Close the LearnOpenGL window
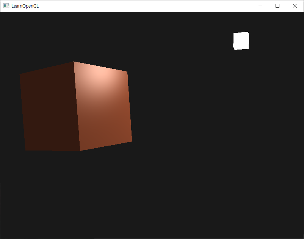The height and width of the screenshot is (239, 304). [295, 6]
